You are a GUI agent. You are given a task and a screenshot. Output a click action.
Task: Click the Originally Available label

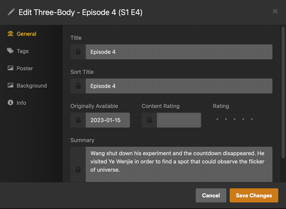coord(94,106)
